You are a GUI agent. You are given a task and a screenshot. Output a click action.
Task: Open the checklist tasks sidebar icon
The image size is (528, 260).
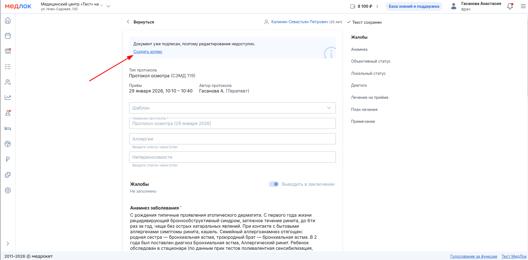(8, 67)
